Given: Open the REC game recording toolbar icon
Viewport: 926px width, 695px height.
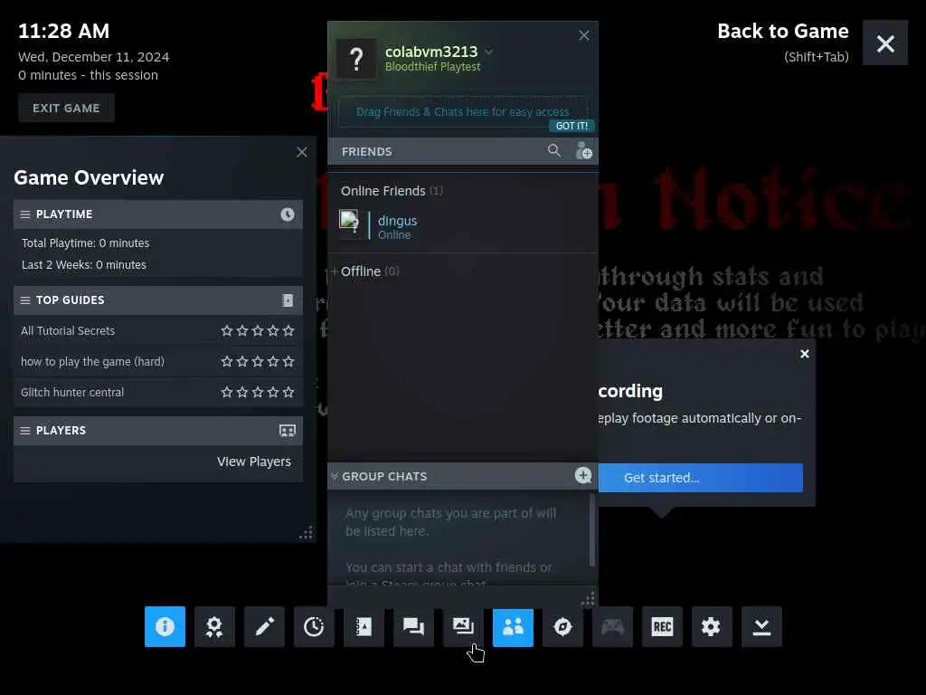Looking at the screenshot, I should point(662,626).
